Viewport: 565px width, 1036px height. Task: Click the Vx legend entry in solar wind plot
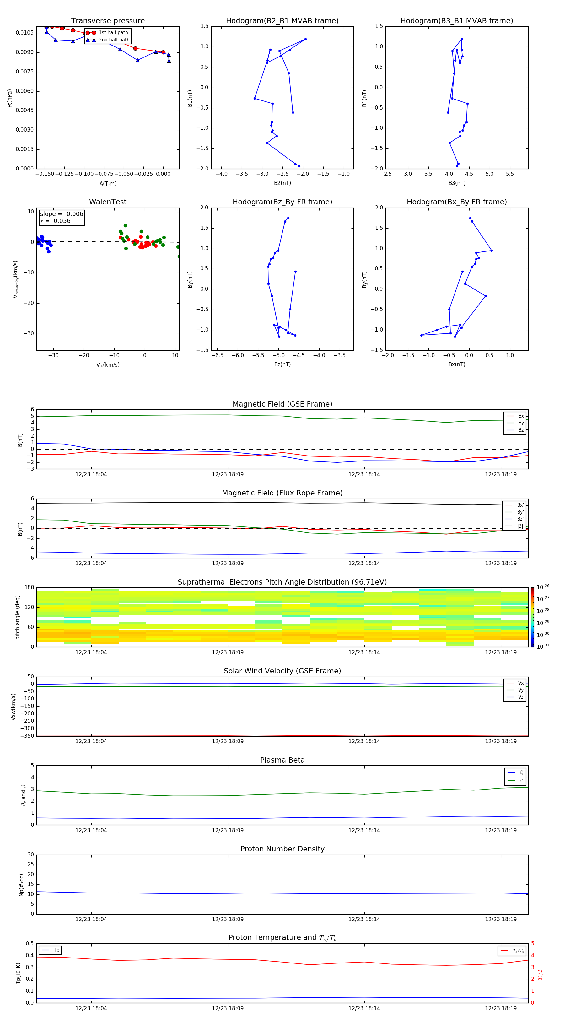pos(515,683)
